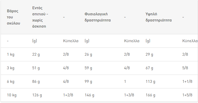Click the '29 g' cell
198x103 pixels.
149,54
